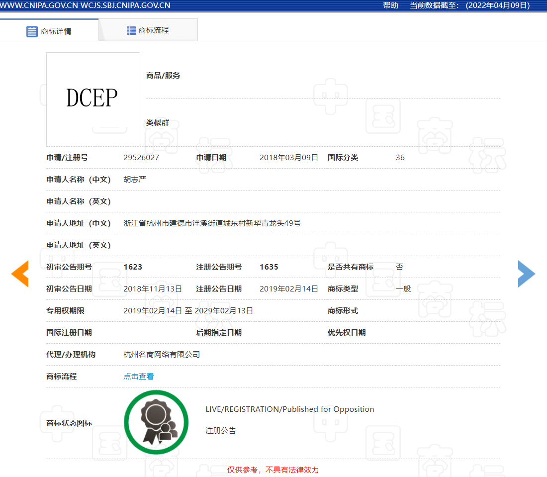Click the 申请/注册号 label
Image resolution: width=547 pixels, height=477 pixels.
(67, 158)
